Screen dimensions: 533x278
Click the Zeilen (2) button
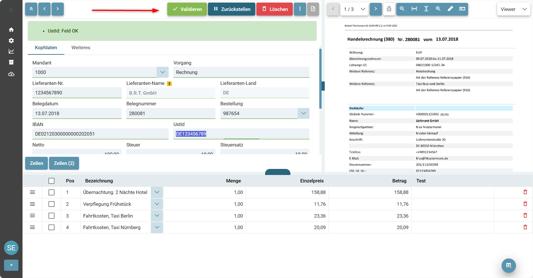pos(64,163)
